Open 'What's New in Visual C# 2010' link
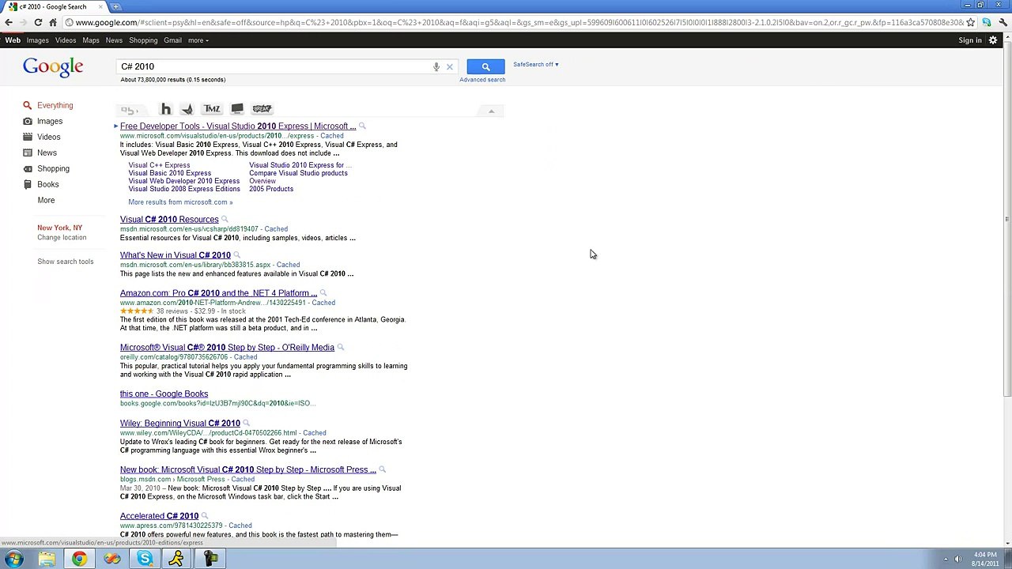The height and width of the screenshot is (569, 1012). 176,255
